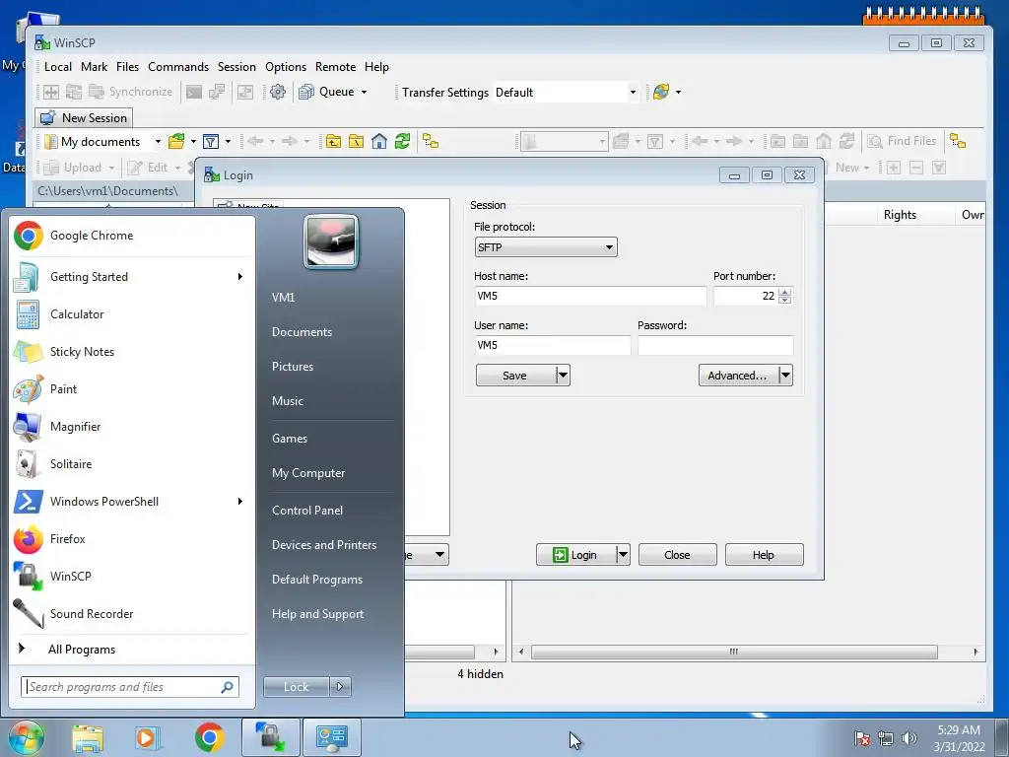Open Chrome from the taskbar
The width and height of the screenshot is (1009, 757).
(x=209, y=737)
